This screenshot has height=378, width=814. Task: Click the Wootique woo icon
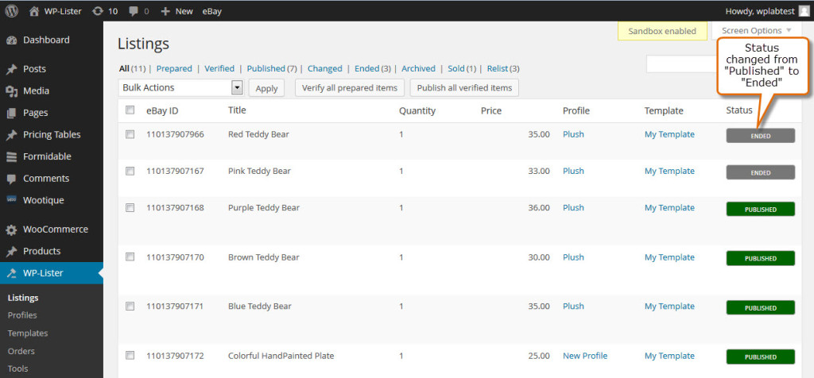pos(11,199)
